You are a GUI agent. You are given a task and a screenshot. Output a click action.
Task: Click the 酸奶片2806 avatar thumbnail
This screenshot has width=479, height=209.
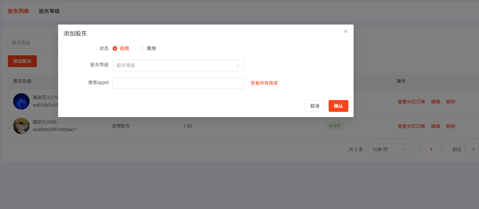point(21,126)
